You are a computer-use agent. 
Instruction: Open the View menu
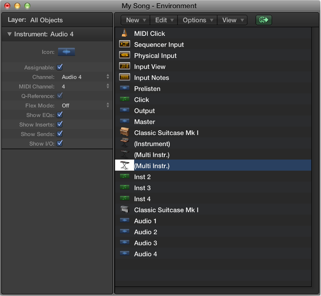[x=232, y=20]
